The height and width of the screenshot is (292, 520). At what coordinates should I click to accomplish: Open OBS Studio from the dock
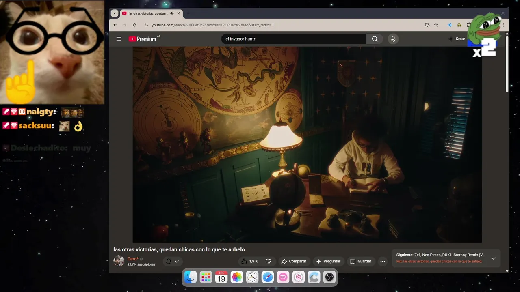(x=329, y=277)
